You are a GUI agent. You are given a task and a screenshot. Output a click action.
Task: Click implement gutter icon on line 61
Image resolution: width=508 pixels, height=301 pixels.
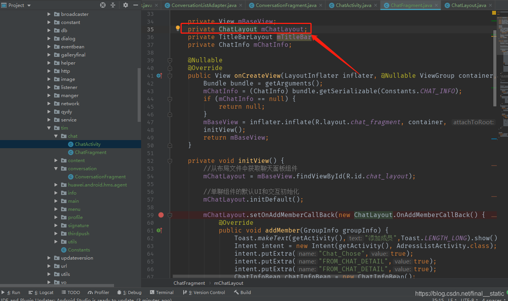coord(159,230)
